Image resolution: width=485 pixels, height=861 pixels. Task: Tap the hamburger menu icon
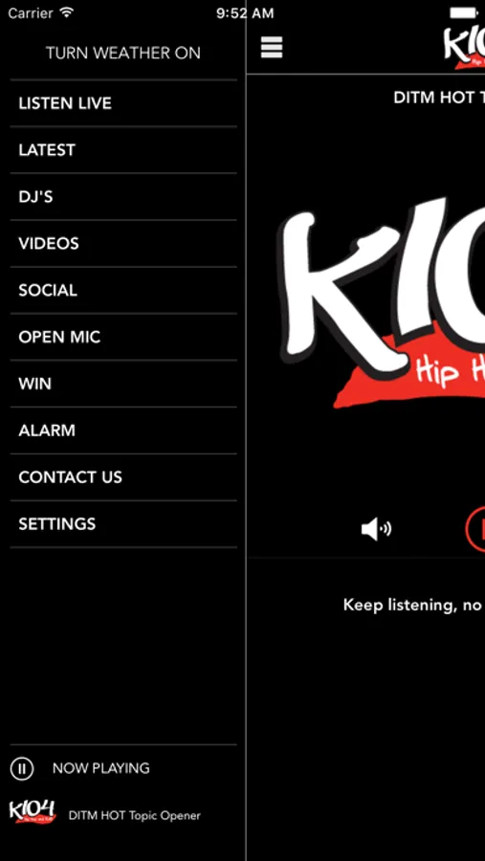pos(272,47)
